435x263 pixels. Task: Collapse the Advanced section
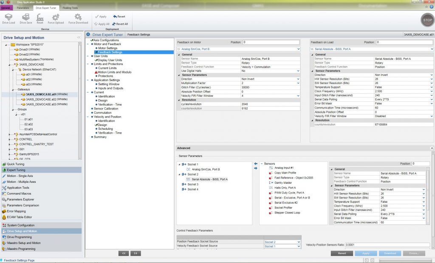pyautogui.click(x=432, y=148)
